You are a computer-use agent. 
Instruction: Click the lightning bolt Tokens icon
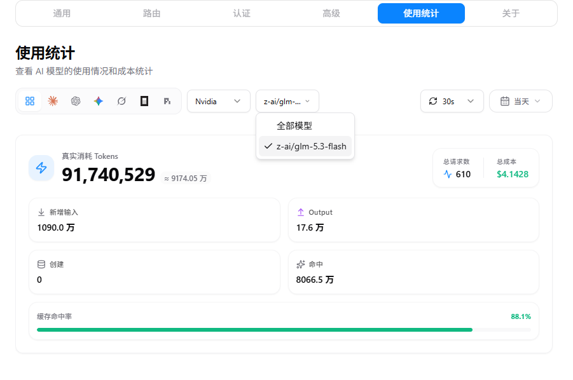[x=41, y=168]
